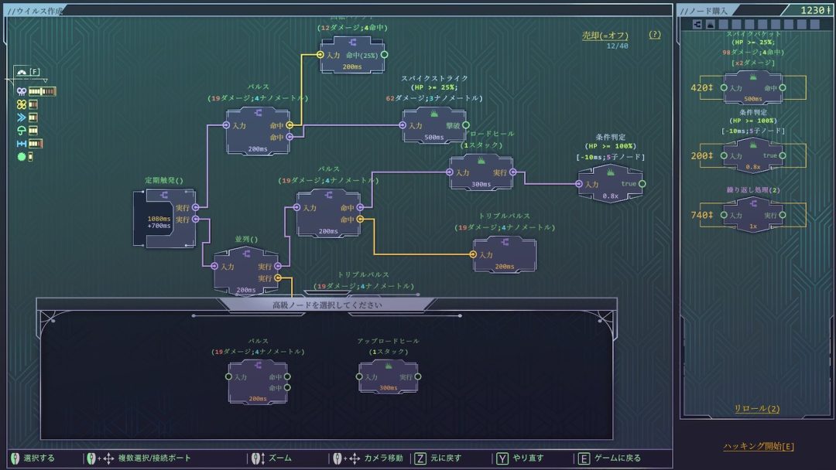Click the gauge icon beside [F]
Viewport: 836px width, 470px height.
(21, 72)
